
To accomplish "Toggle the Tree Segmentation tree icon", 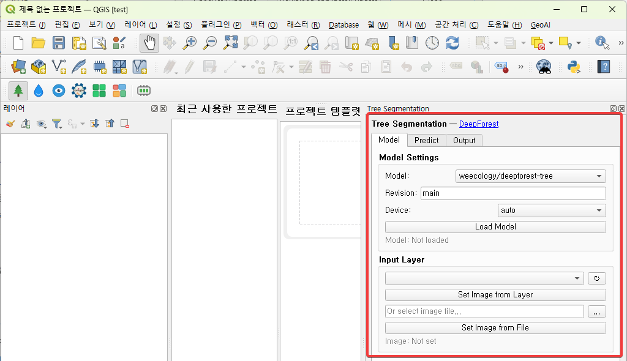I will tap(18, 91).
